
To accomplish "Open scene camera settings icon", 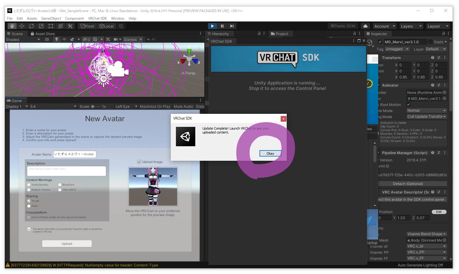I will pos(115,39).
